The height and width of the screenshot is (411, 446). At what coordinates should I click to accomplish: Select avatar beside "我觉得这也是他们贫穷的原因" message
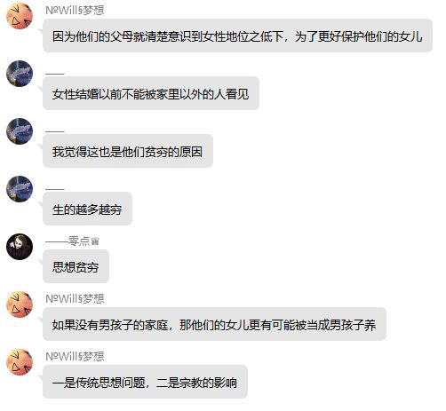20,131
